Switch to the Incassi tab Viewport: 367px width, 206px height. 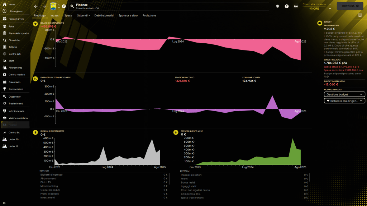[x=55, y=16]
